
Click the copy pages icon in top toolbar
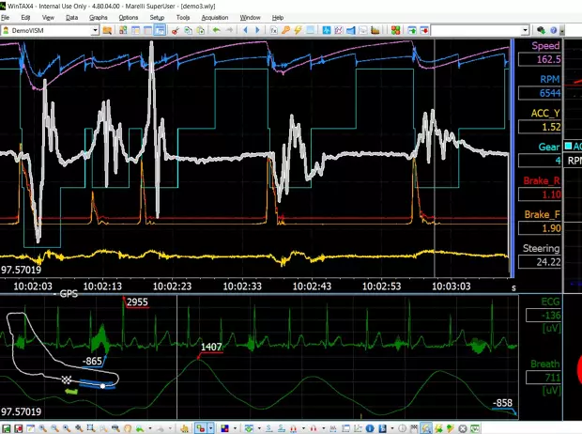188,30
